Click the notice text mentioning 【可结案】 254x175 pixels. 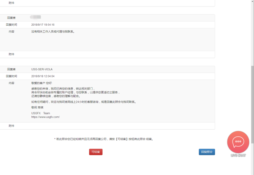point(104,139)
